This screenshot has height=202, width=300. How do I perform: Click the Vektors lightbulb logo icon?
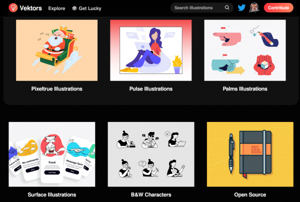coord(13,8)
